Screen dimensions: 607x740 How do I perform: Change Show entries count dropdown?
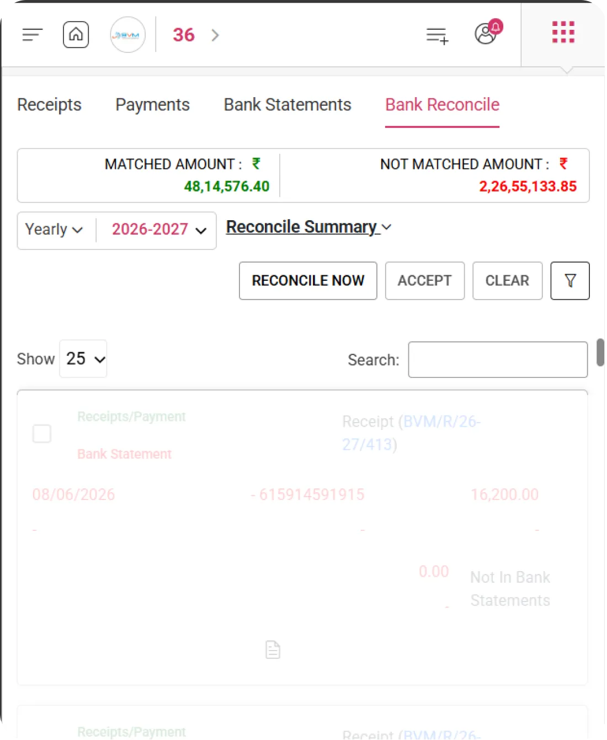83,359
